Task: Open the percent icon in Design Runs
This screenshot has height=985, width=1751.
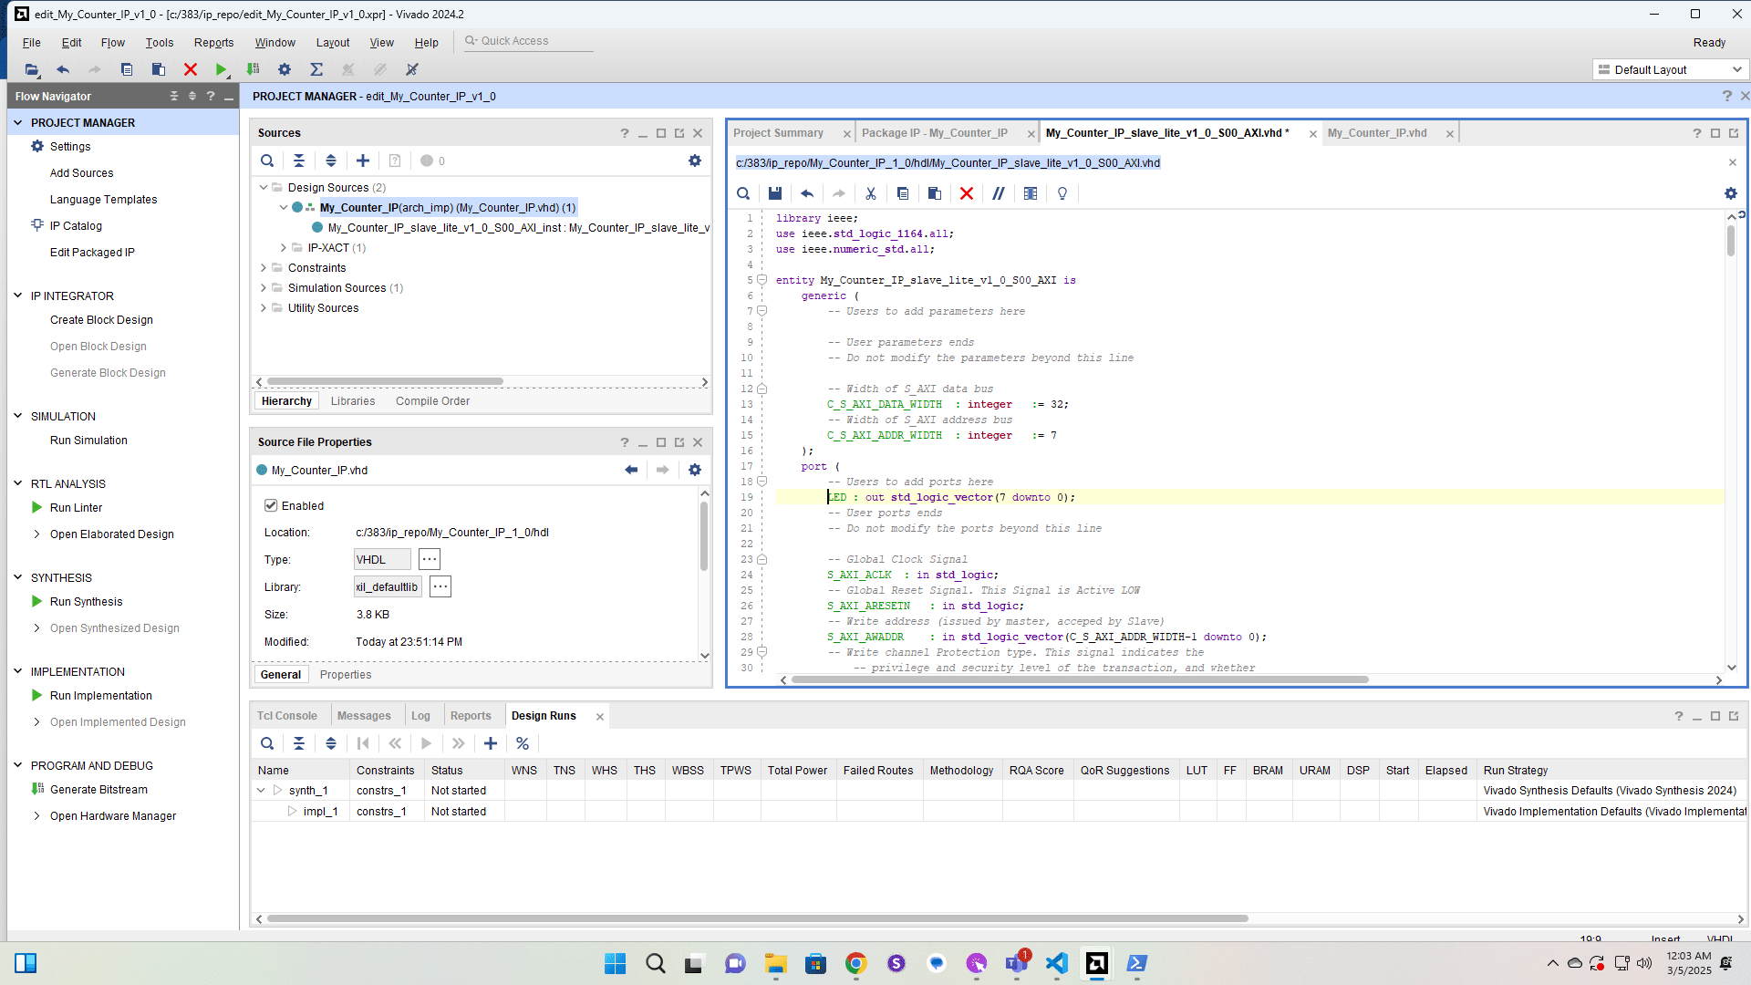Action: (x=523, y=743)
